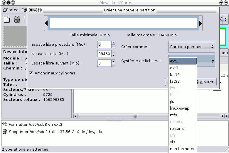Toggle the Arrondir aux cylindres checkbox
The width and height of the screenshot is (229, 153).
[31, 73]
